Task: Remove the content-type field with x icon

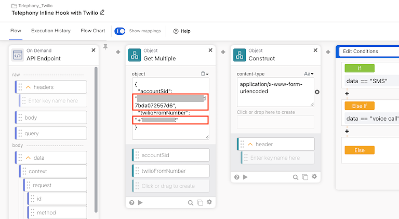Action: [317, 92]
